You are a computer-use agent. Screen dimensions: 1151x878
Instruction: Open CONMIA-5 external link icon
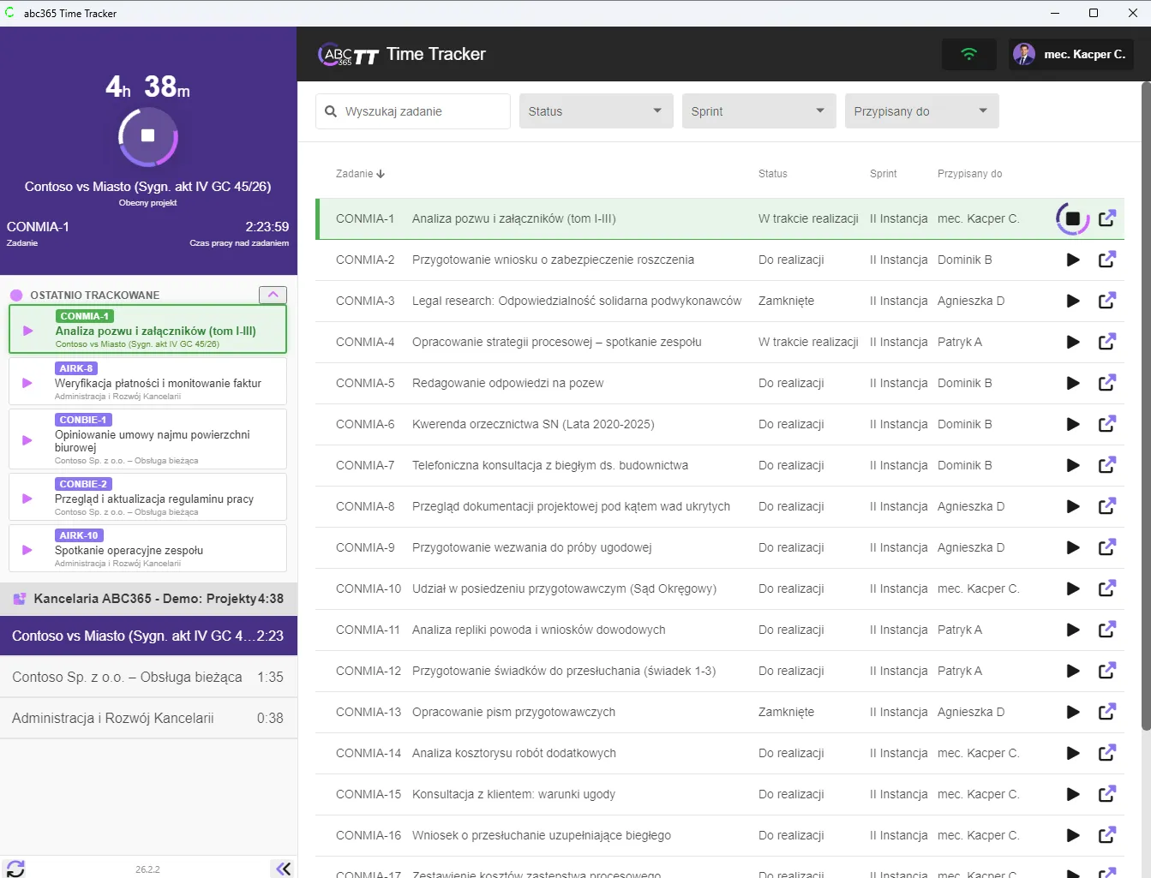pyautogui.click(x=1107, y=382)
